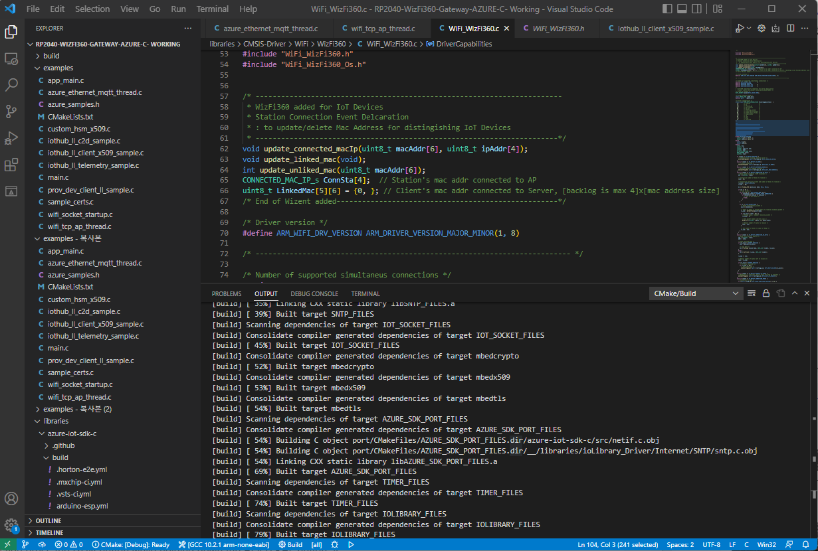The width and height of the screenshot is (818, 551).
Task: Click the Ln 104, Col 3 position indicator
Action: (x=617, y=544)
